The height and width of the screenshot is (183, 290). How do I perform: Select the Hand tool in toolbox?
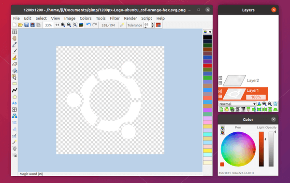[x=14, y=38]
